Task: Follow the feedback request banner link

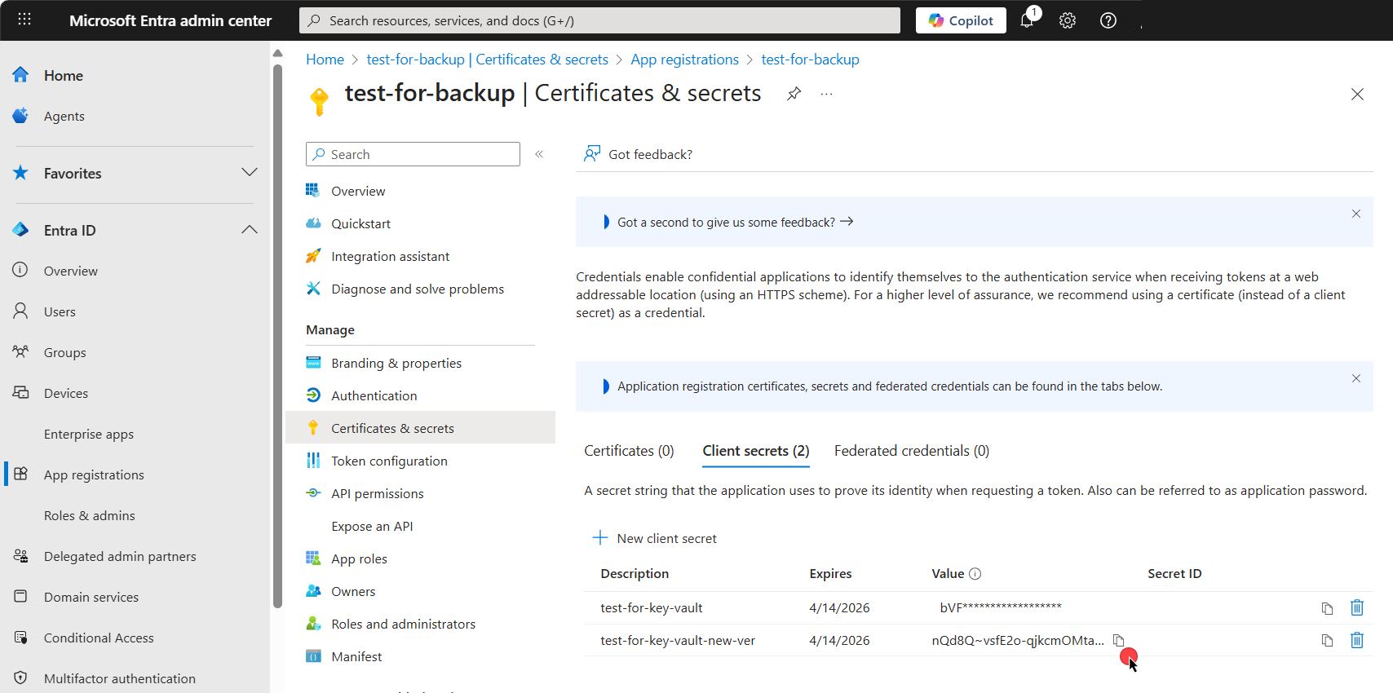Action: pos(735,222)
